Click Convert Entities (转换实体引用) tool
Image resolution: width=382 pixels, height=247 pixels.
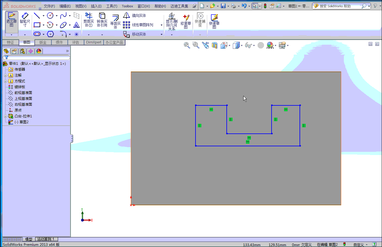tap(102, 20)
